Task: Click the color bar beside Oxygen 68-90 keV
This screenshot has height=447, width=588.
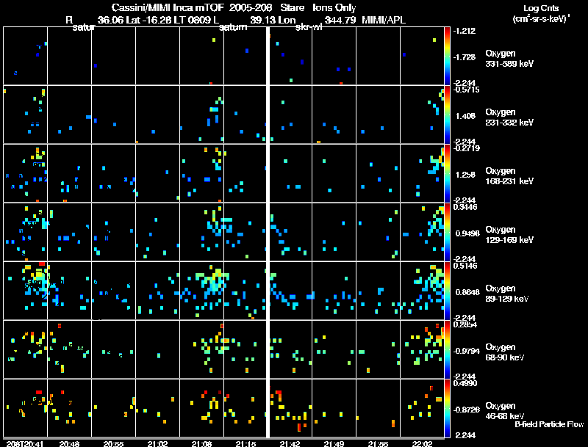Action: (447, 349)
